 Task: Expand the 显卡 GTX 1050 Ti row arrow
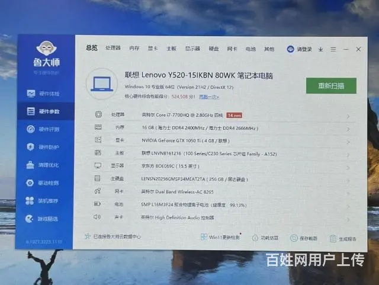tap(348, 140)
